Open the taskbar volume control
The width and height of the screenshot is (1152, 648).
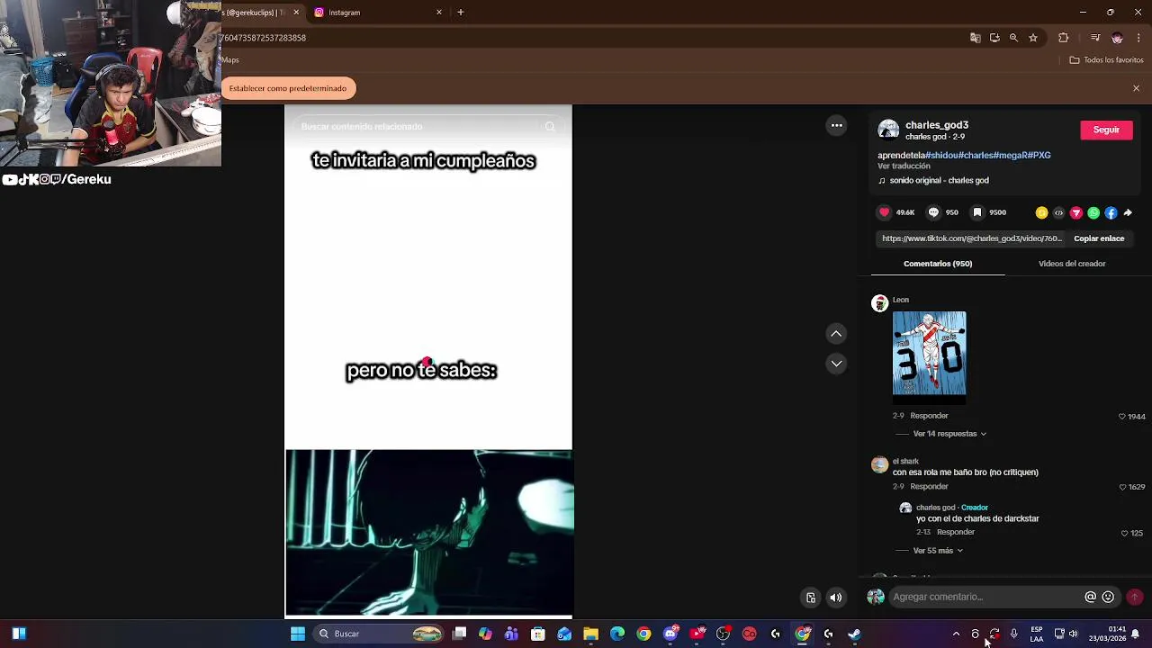1073,634
